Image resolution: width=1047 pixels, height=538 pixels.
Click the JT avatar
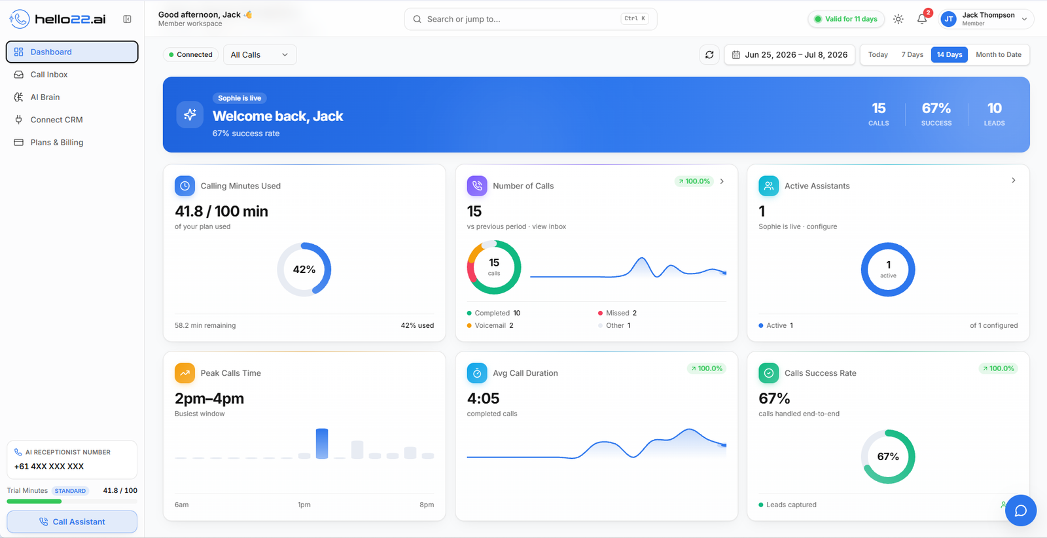948,19
